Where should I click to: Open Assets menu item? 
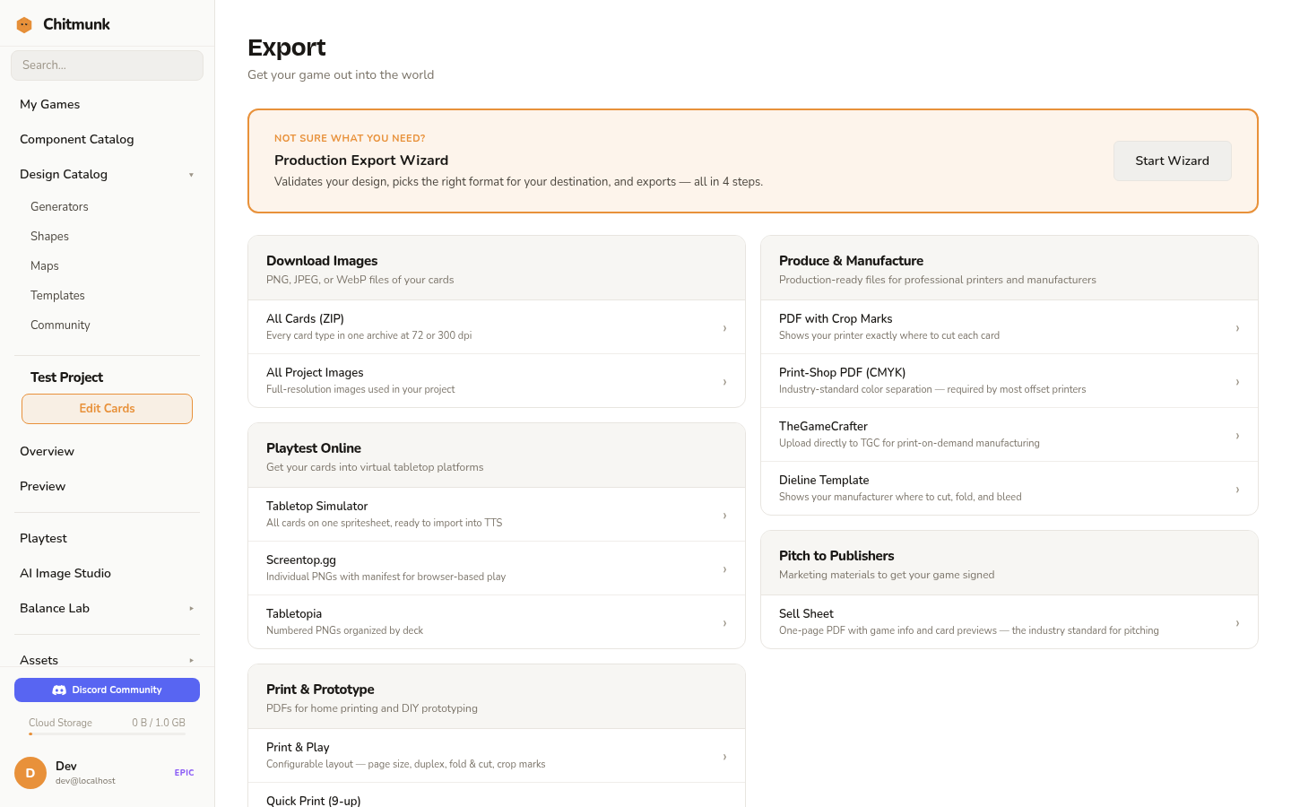(107, 660)
